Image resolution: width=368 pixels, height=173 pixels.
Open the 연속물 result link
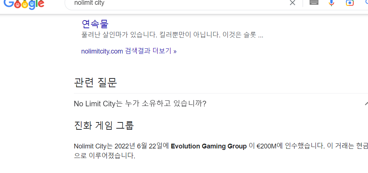[x=95, y=23]
